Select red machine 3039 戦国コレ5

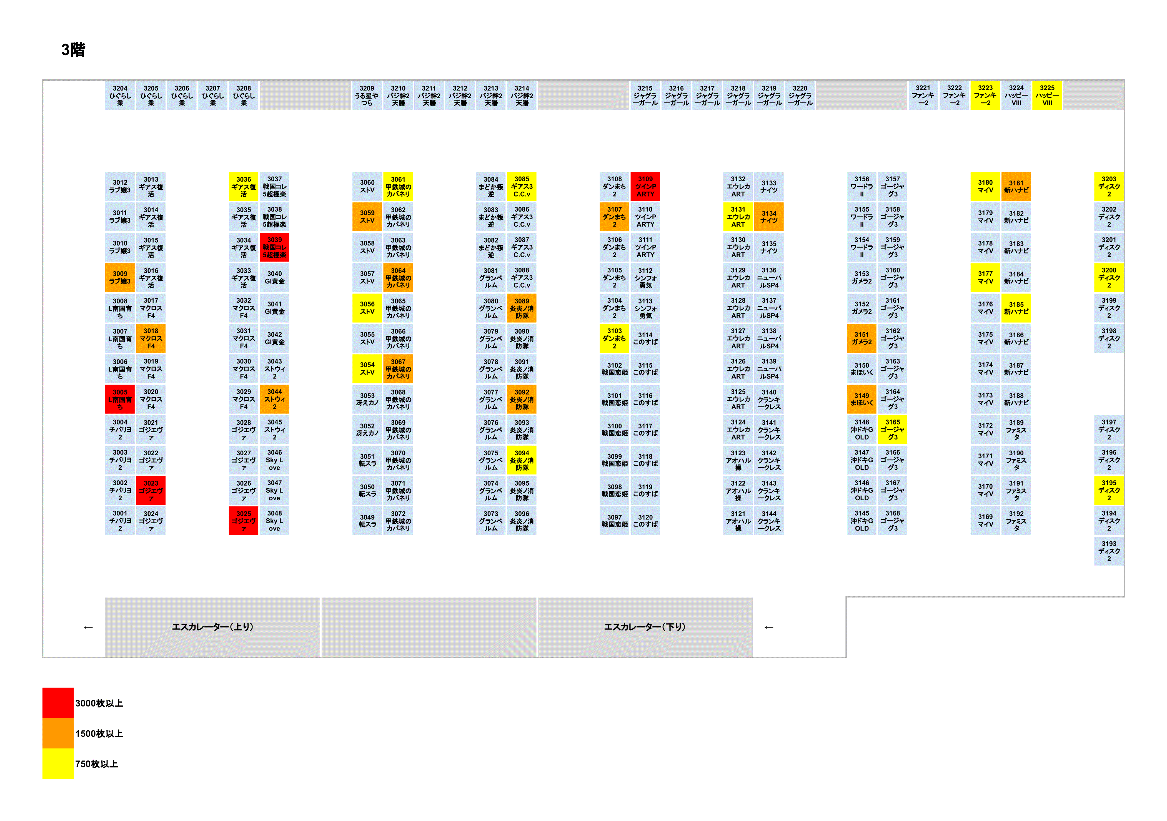[274, 247]
